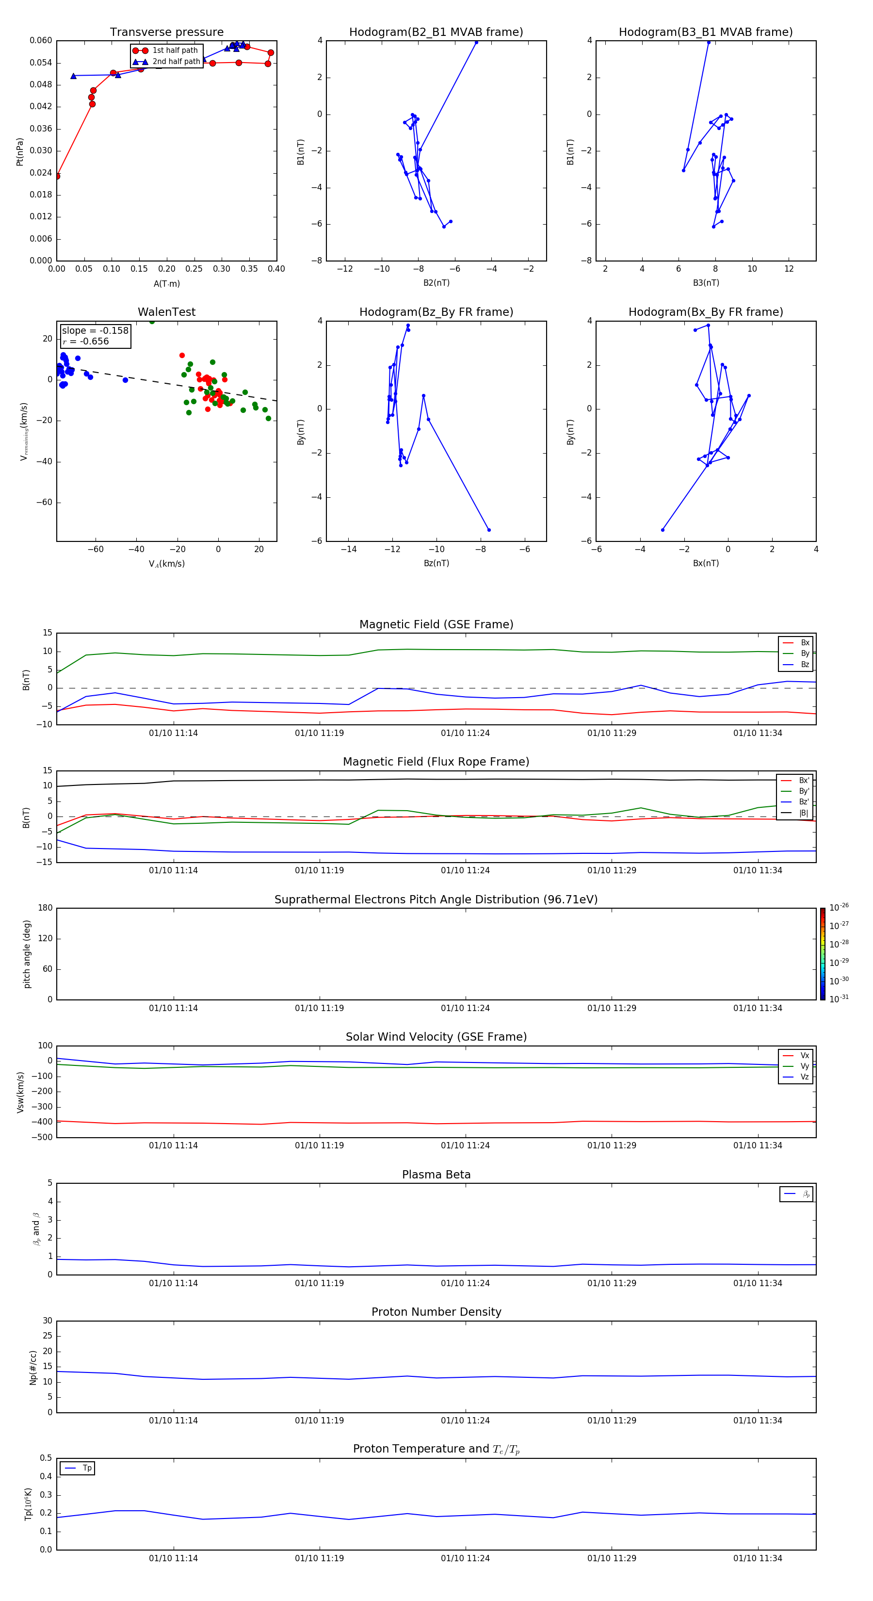Click the "B2(nT)" x-axis label

(x=436, y=283)
